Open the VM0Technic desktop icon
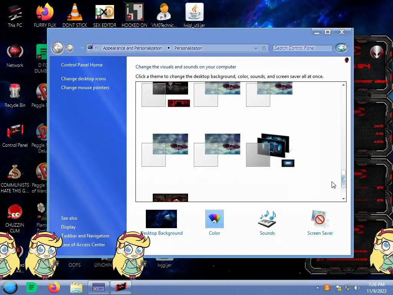 (164, 15)
